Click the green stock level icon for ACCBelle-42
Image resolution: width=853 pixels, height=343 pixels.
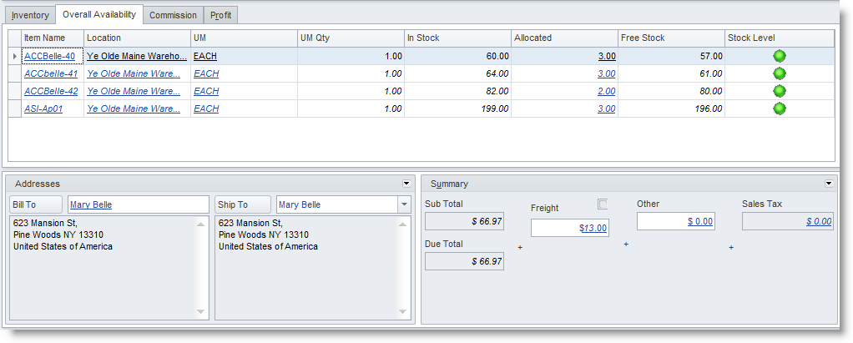pos(780,91)
